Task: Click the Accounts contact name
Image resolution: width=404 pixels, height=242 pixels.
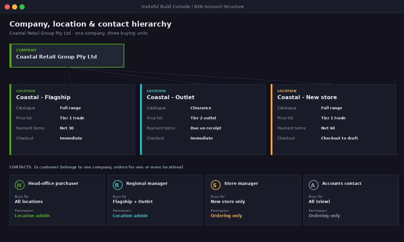Action: [x=342, y=184]
